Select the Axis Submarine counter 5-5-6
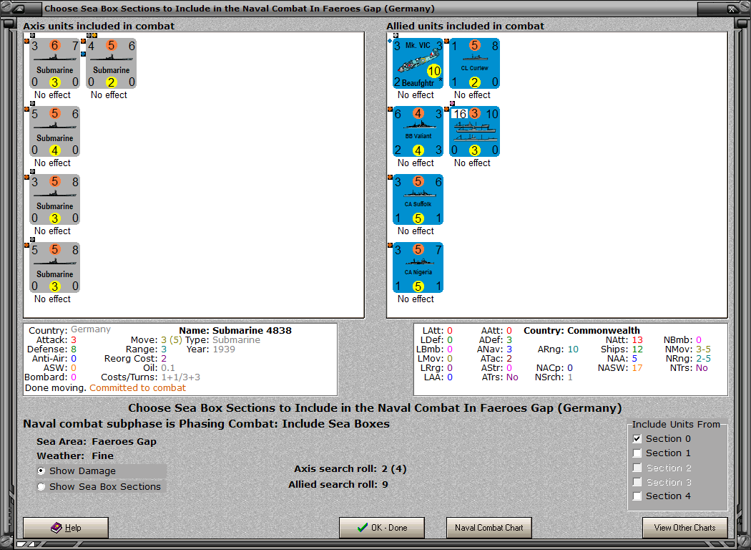Viewport: 751px width, 550px height. pyautogui.click(x=54, y=131)
